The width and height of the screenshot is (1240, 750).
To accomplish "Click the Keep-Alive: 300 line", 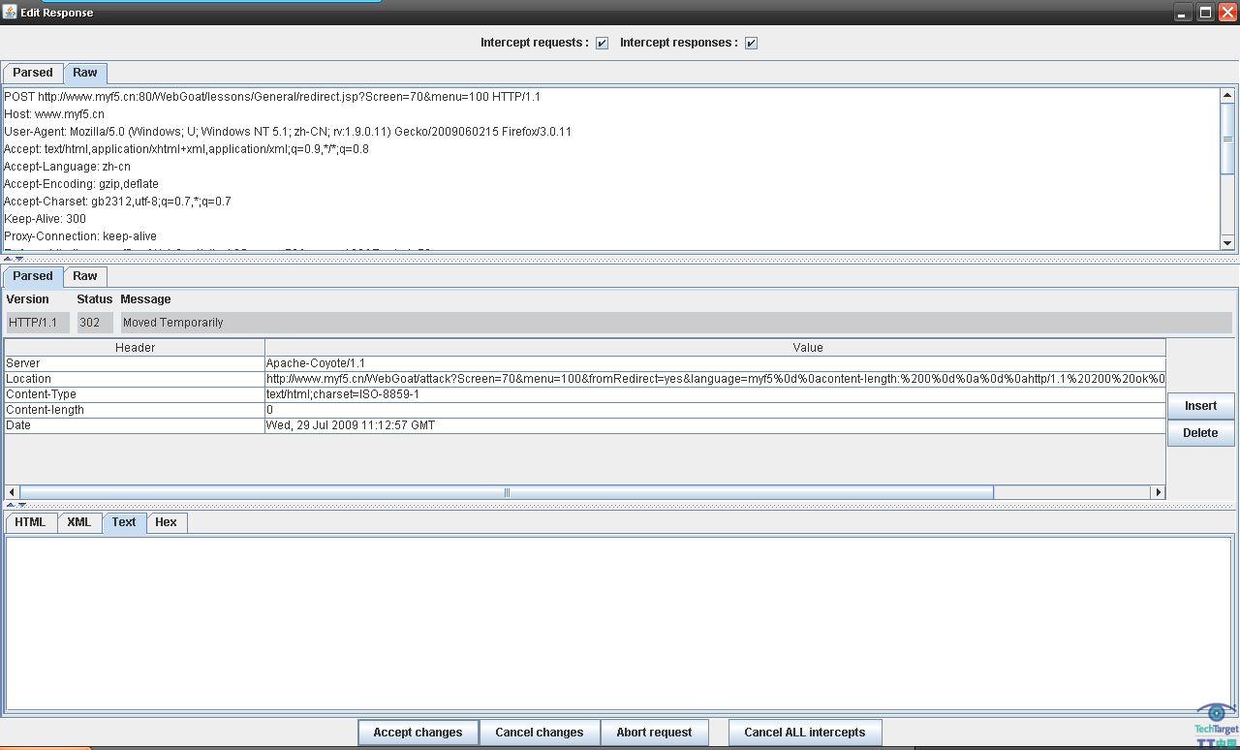I will pos(45,219).
